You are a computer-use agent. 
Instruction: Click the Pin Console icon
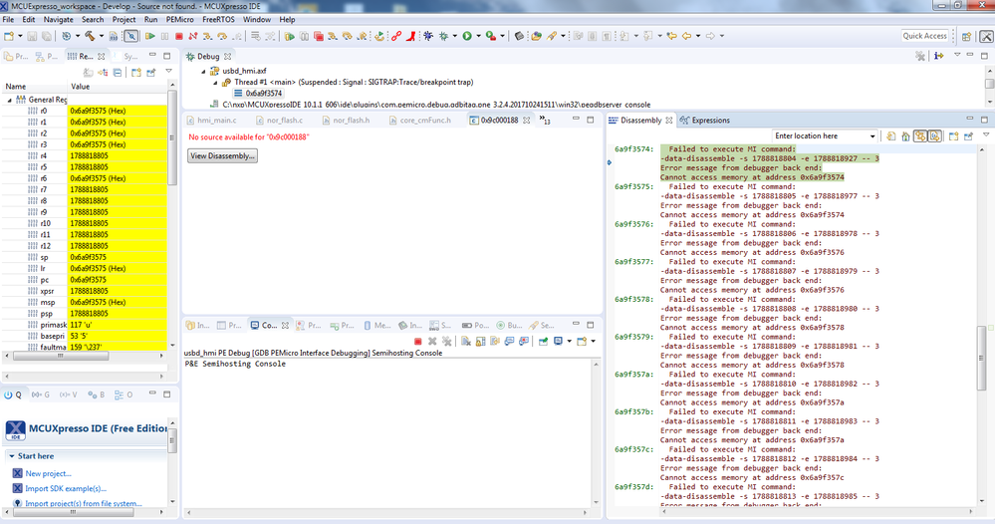pyautogui.click(x=543, y=342)
